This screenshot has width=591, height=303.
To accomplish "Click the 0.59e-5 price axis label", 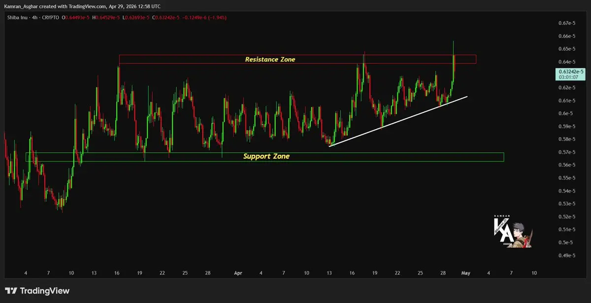I will [568, 126].
